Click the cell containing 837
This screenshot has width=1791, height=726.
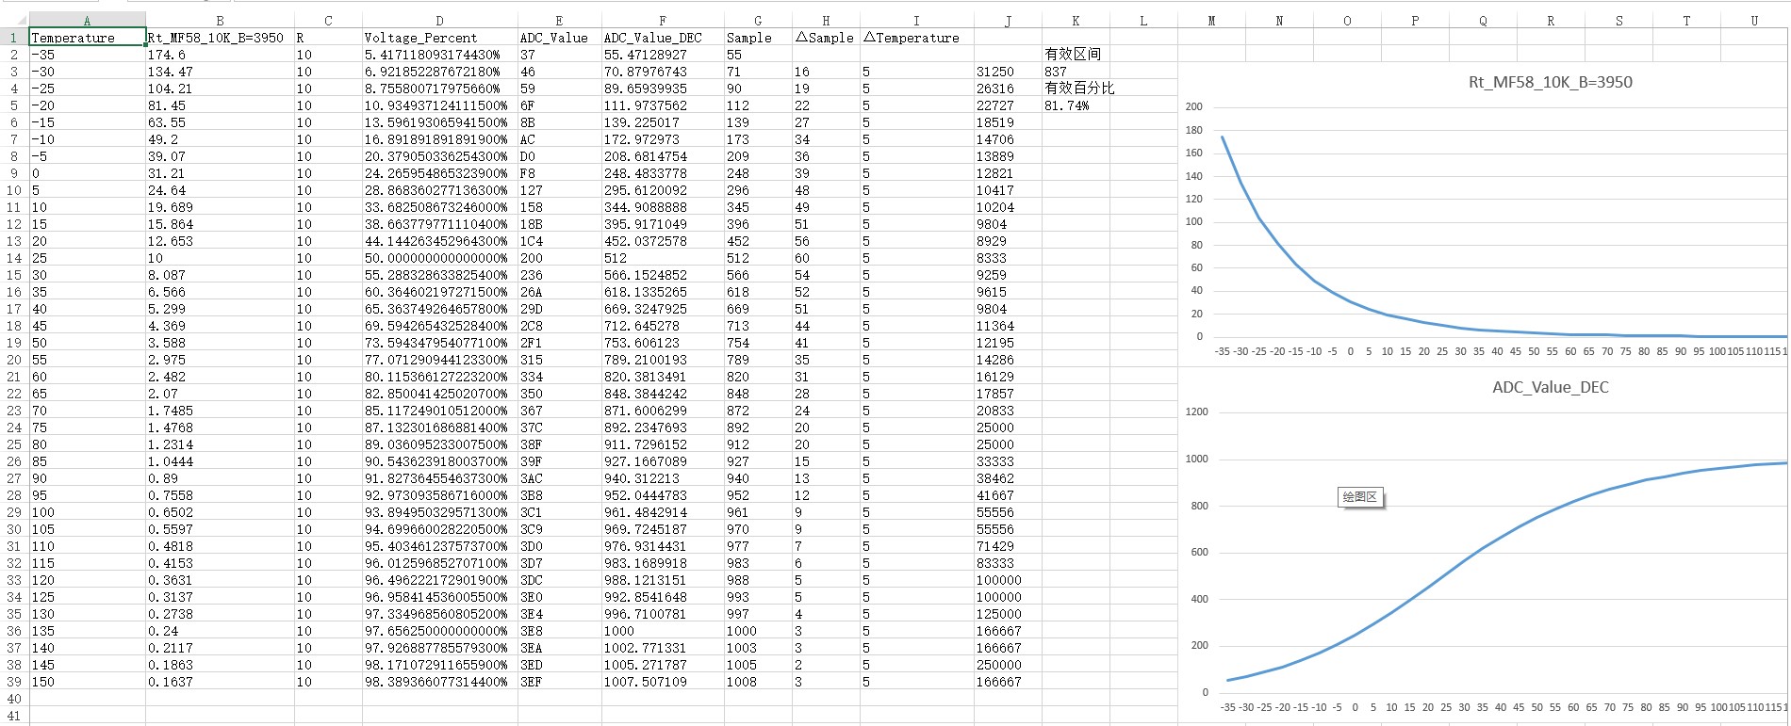pyautogui.click(x=1076, y=72)
